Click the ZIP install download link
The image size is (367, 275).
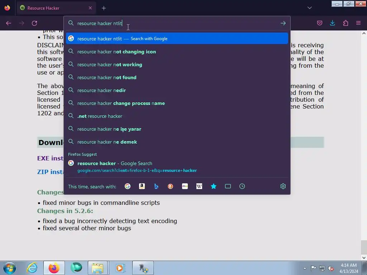(x=50, y=172)
